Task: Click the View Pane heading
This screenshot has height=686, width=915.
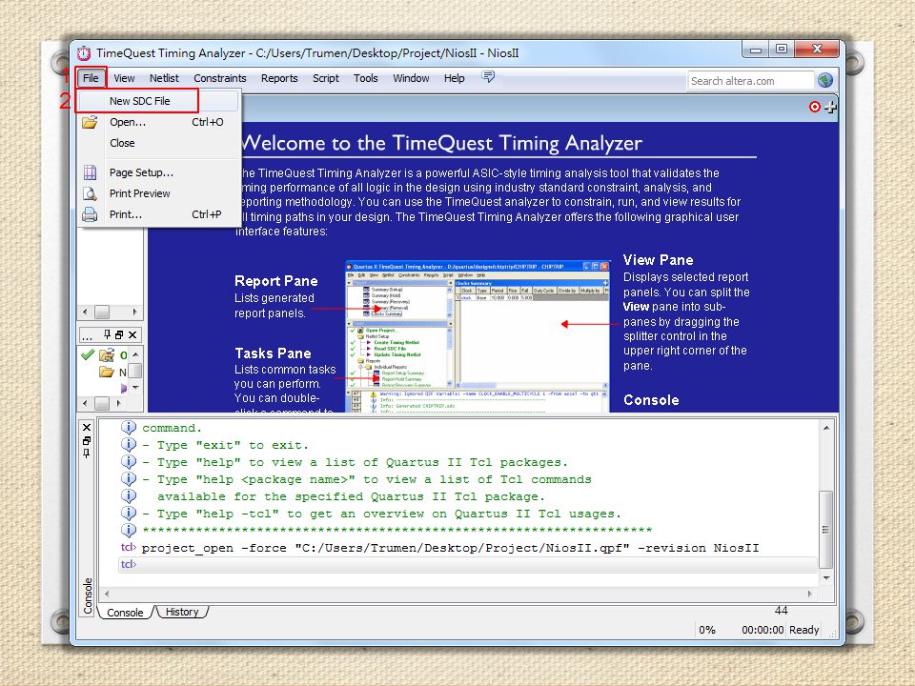Action: point(659,260)
